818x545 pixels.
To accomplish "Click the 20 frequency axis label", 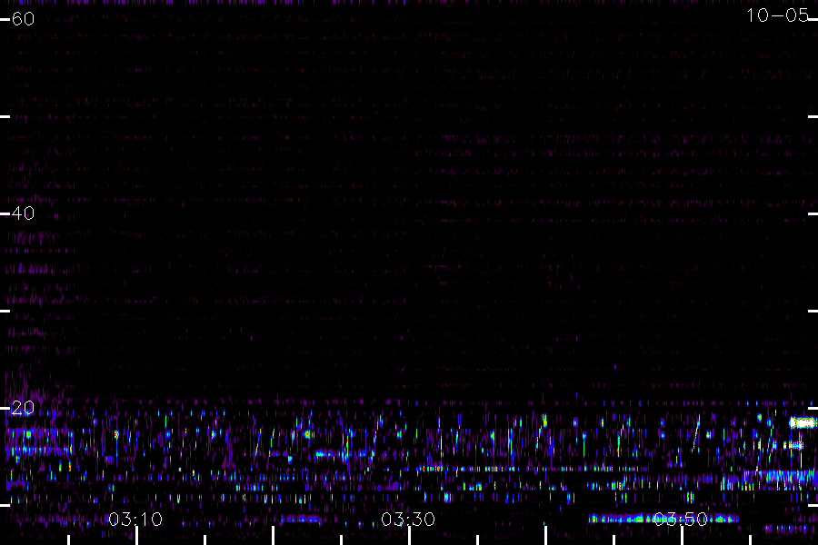I will 23,408.
